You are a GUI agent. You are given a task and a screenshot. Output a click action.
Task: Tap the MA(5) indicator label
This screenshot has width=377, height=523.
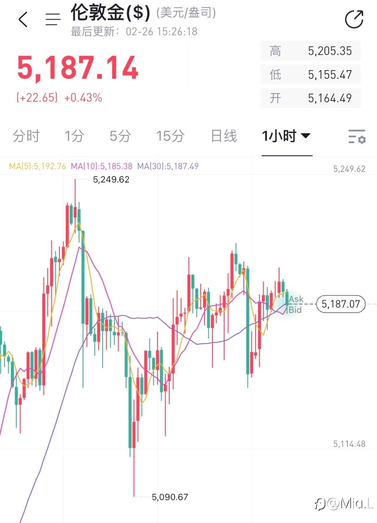pyautogui.click(x=37, y=166)
